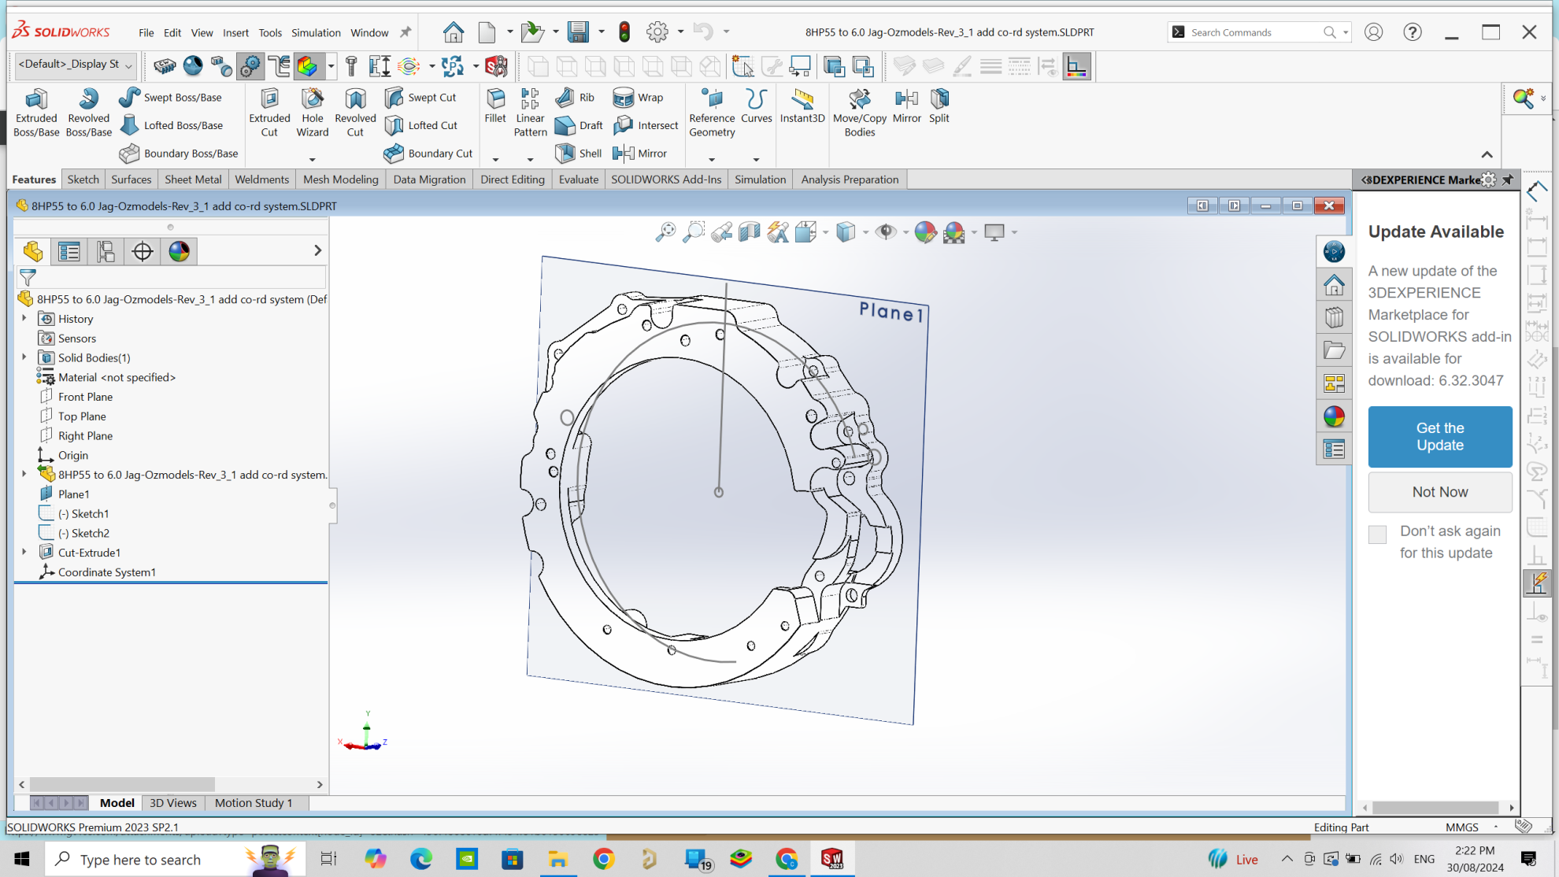Click the Section View icon

[x=750, y=231]
